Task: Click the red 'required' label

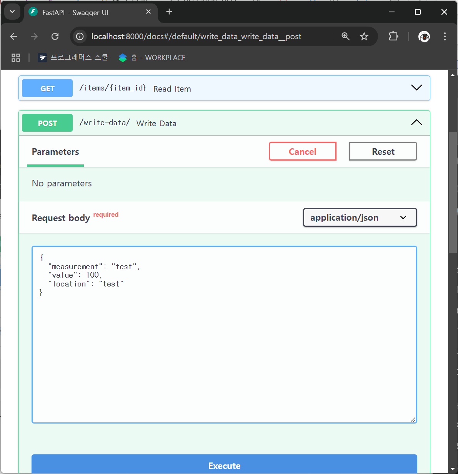Action: tap(106, 214)
